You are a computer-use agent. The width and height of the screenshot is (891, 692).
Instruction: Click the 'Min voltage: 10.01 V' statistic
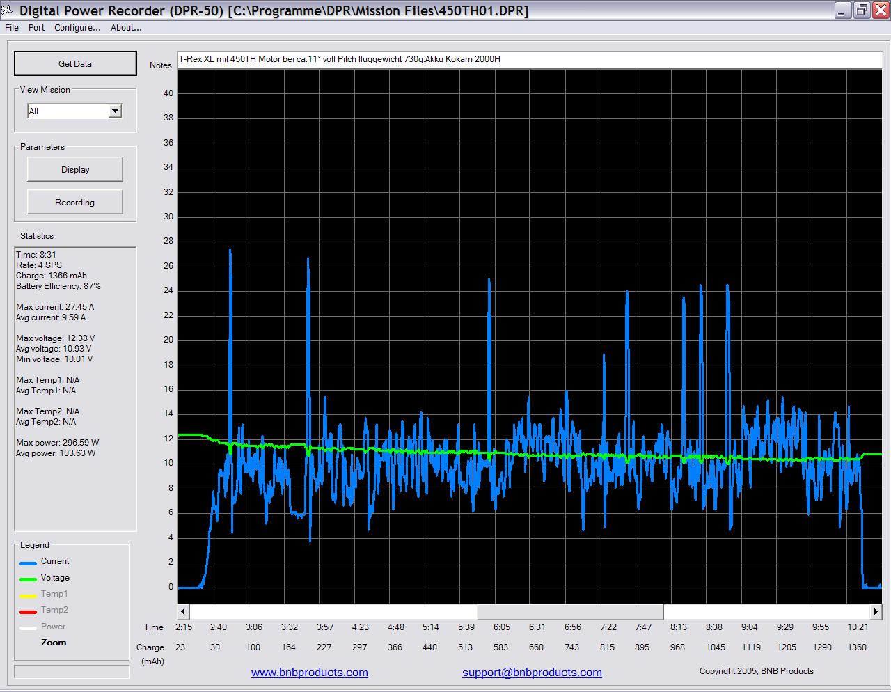54,359
